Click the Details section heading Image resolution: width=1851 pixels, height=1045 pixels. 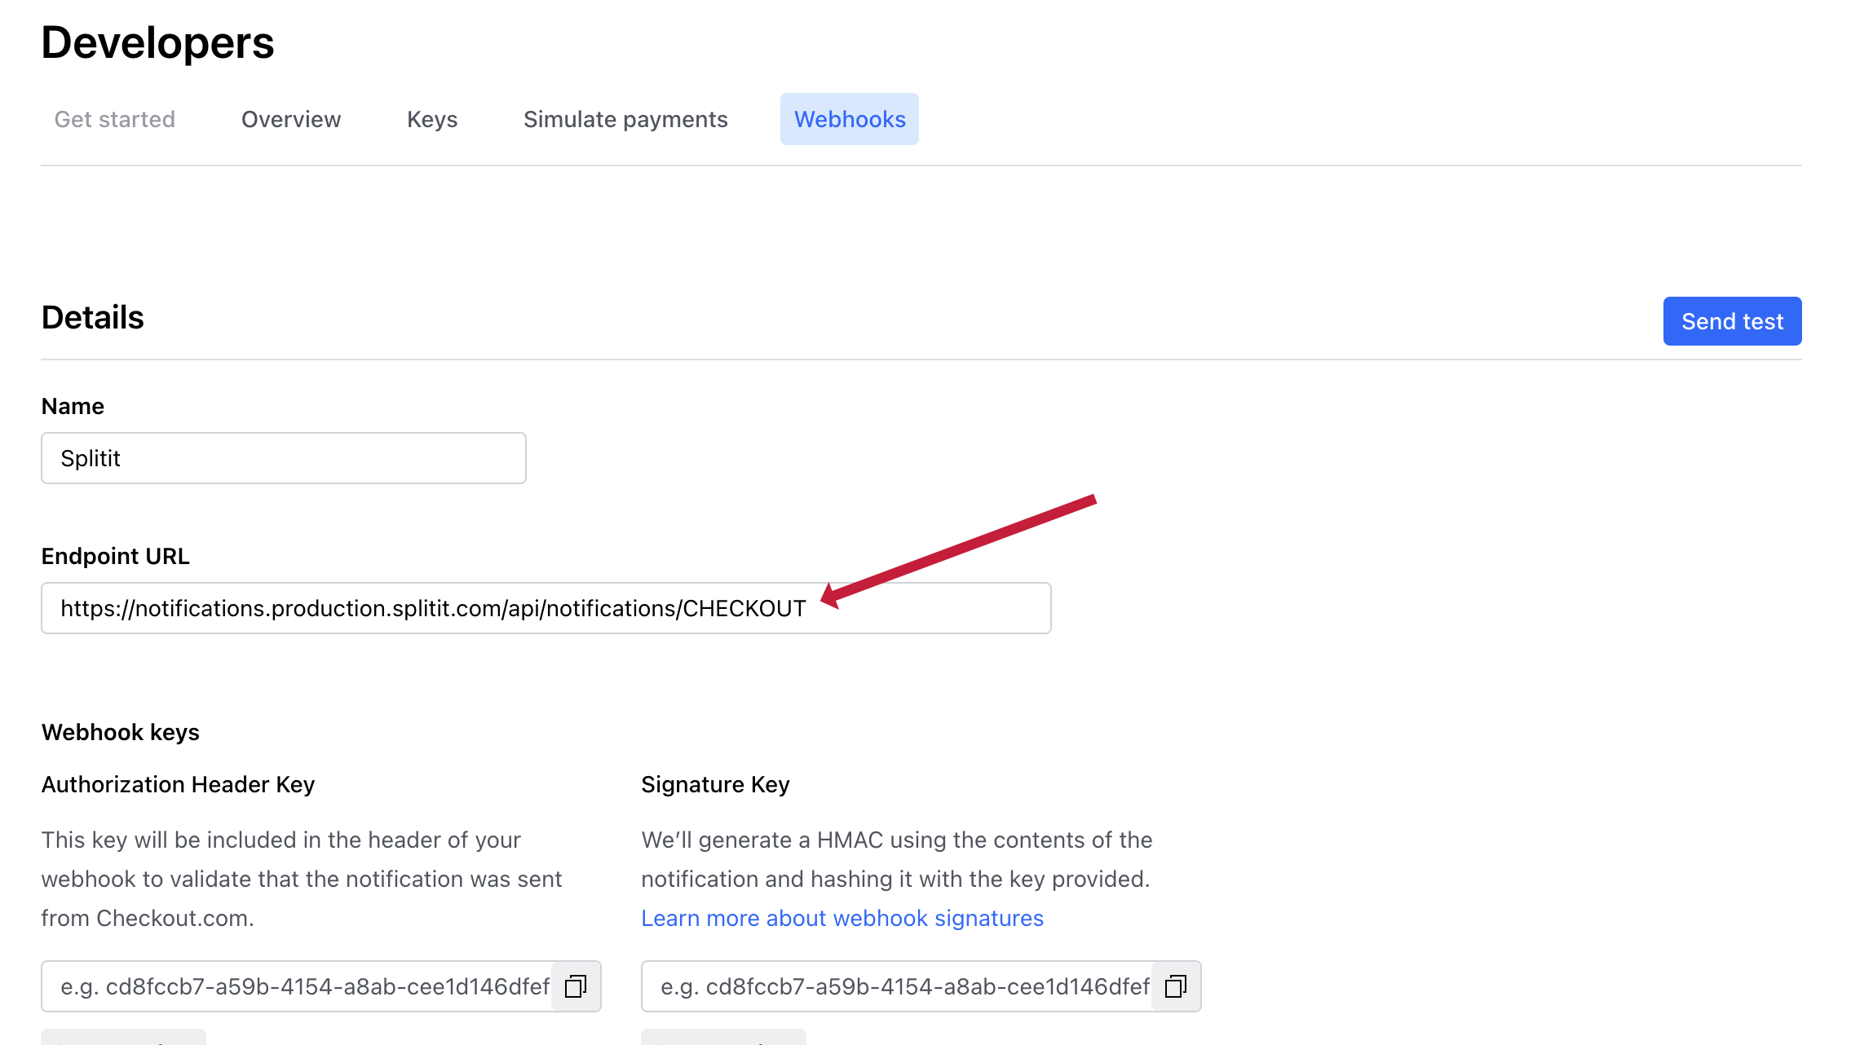[93, 317]
